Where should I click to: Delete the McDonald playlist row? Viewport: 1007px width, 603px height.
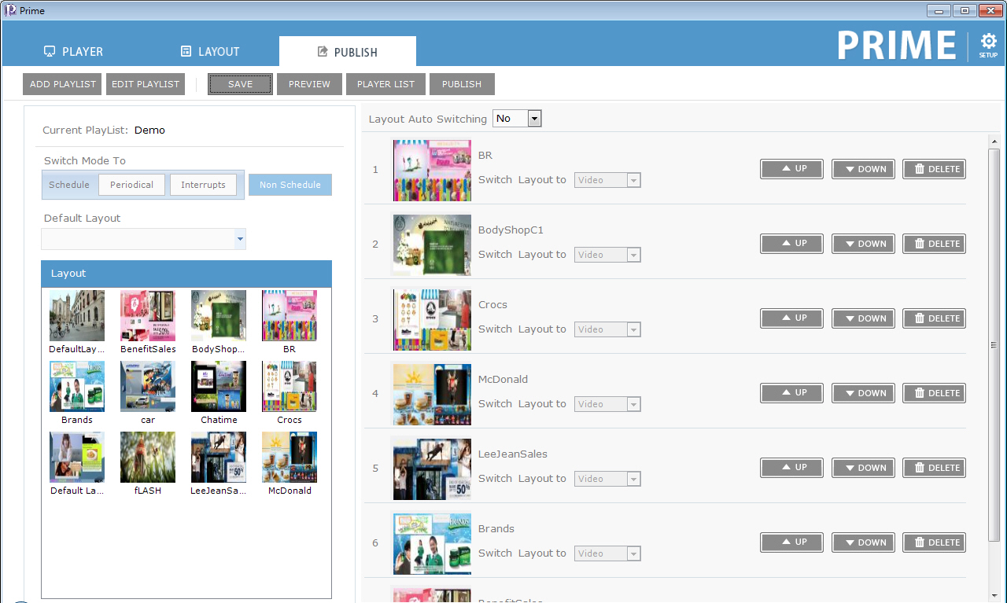[934, 393]
